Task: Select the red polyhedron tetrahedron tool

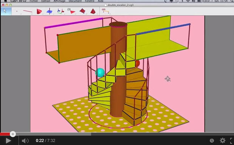Action: [x=82, y=11]
